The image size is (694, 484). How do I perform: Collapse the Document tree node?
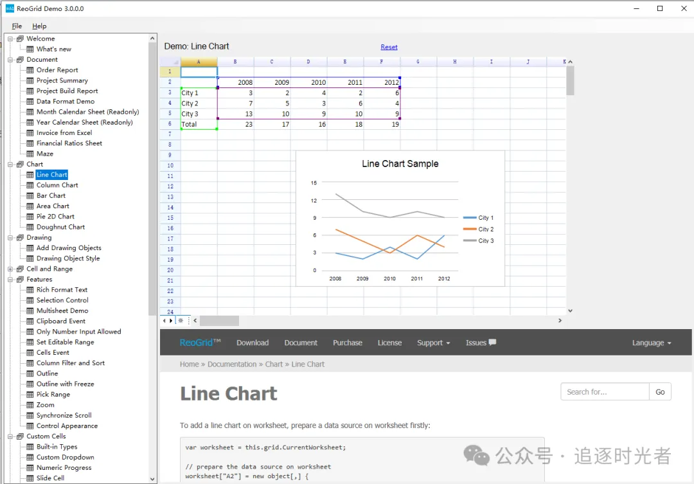[10, 60]
